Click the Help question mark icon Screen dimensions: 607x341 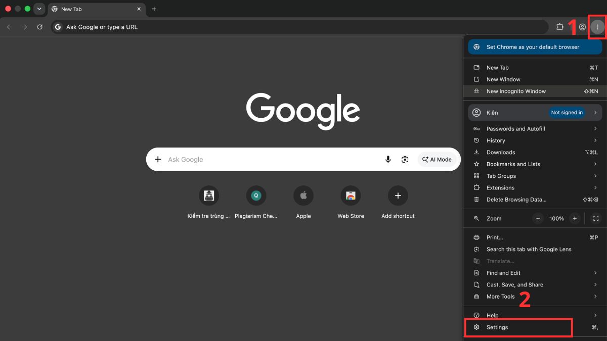(476, 315)
